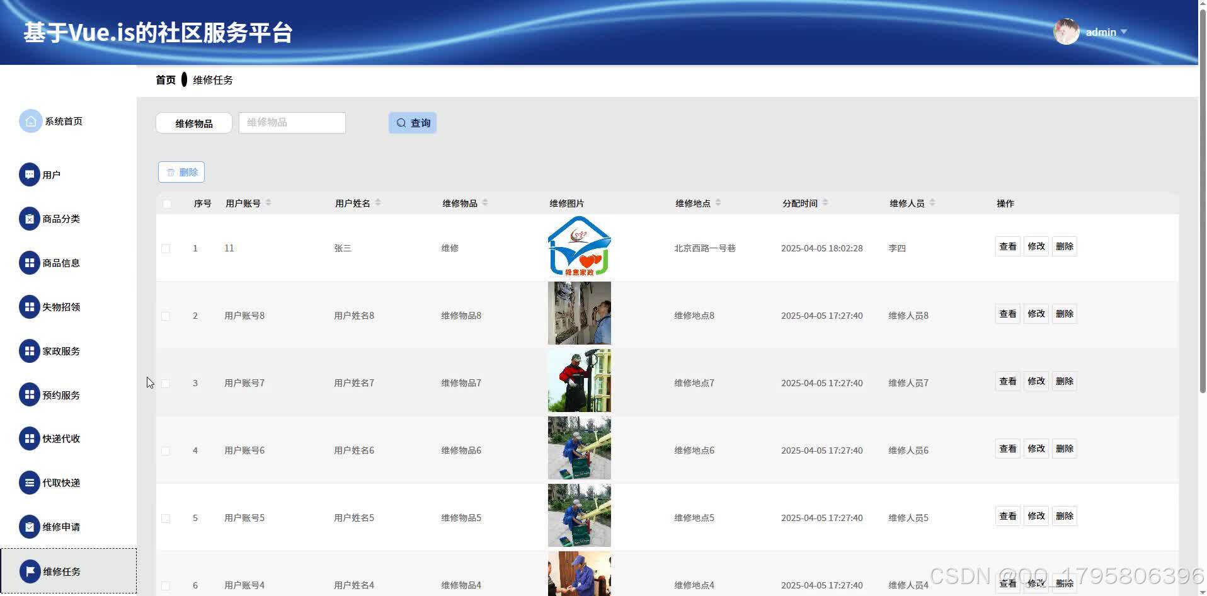Check the row for 张三
1207x596 pixels.
coord(166,249)
